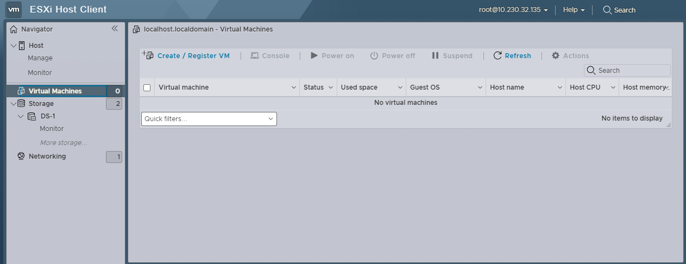Open the Guest OS column dropdown arrow
The width and height of the screenshot is (686, 264).
pyautogui.click(x=480, y=87)
